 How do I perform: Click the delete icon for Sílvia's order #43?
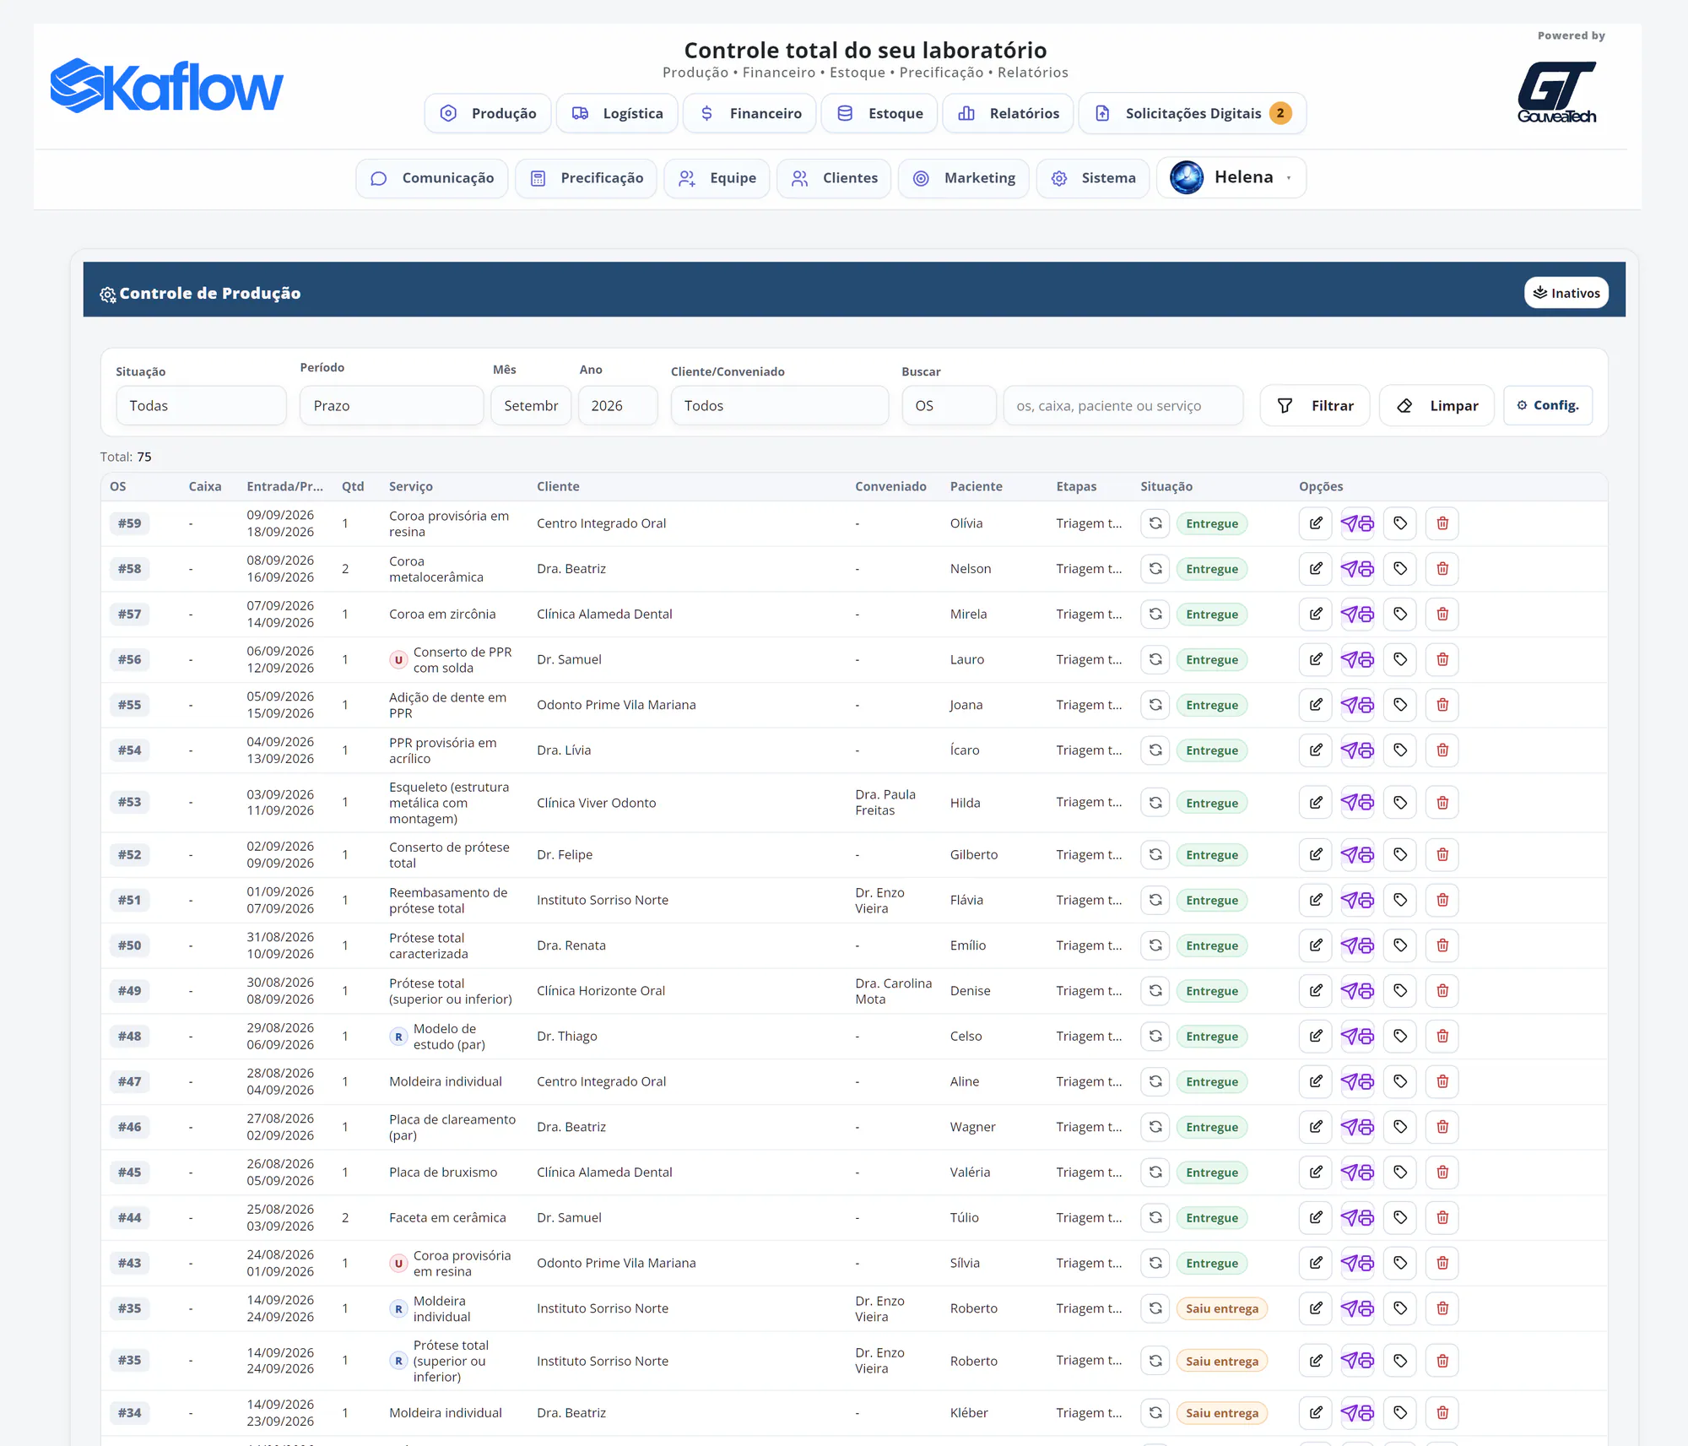coord(1442,1264)
